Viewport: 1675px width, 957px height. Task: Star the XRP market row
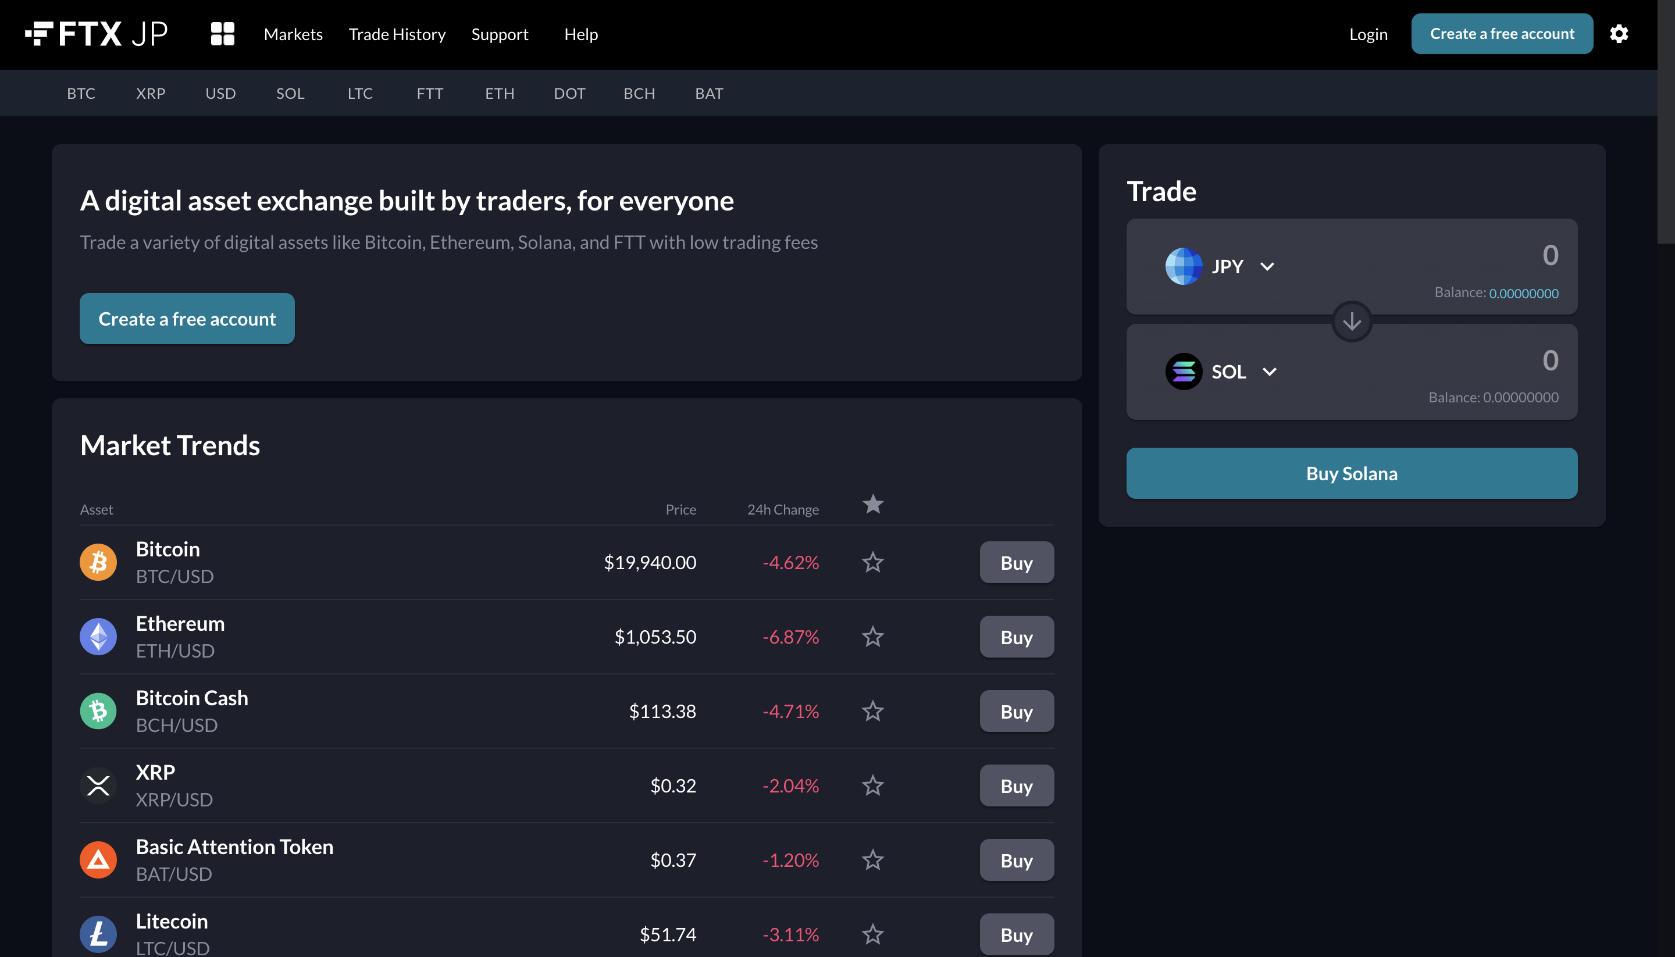click(x=872, y=785)
